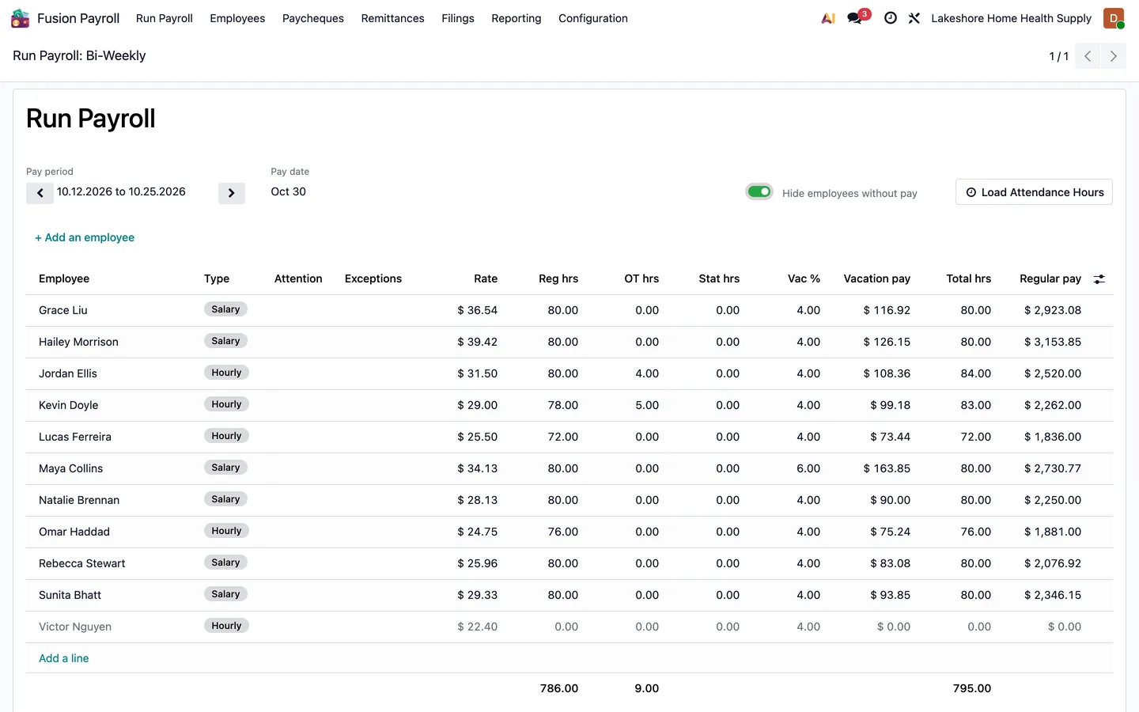Click Rebecca Stewart rate $ 25.96 cell
The width and height of the screenshot is (1139, 712).
tap(477, 563)
